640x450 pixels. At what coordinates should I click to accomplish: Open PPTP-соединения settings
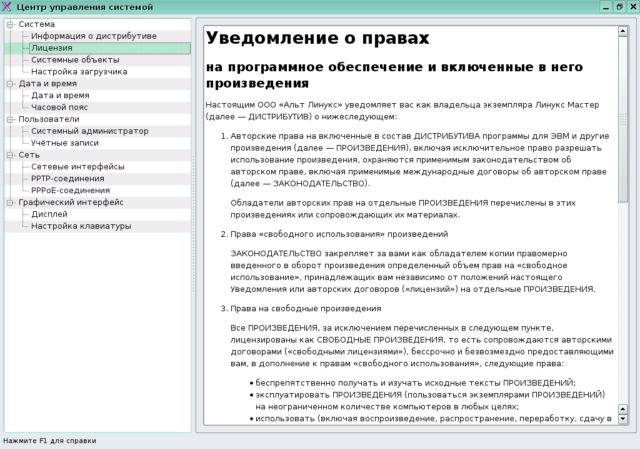pos(74,178)
